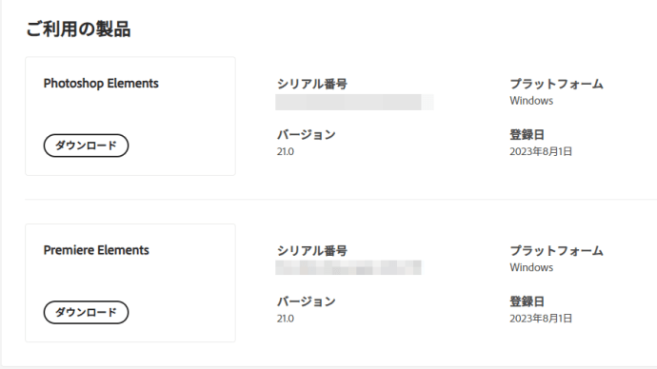Screen dimensions: 657x369
Task: Click Photoshop Elements シリアル番号 label
Action: coord(311,84)
